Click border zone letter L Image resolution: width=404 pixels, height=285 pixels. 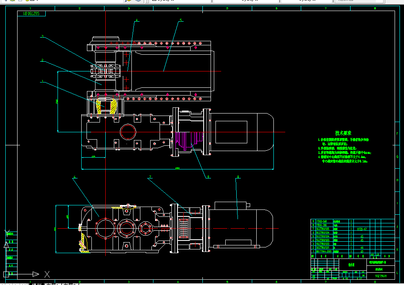397,273
